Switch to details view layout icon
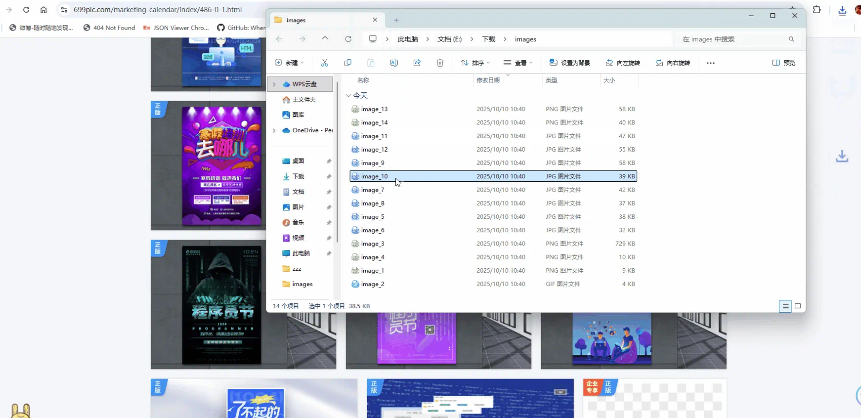This screenshot has height=418, width=861. pos(785,306)
